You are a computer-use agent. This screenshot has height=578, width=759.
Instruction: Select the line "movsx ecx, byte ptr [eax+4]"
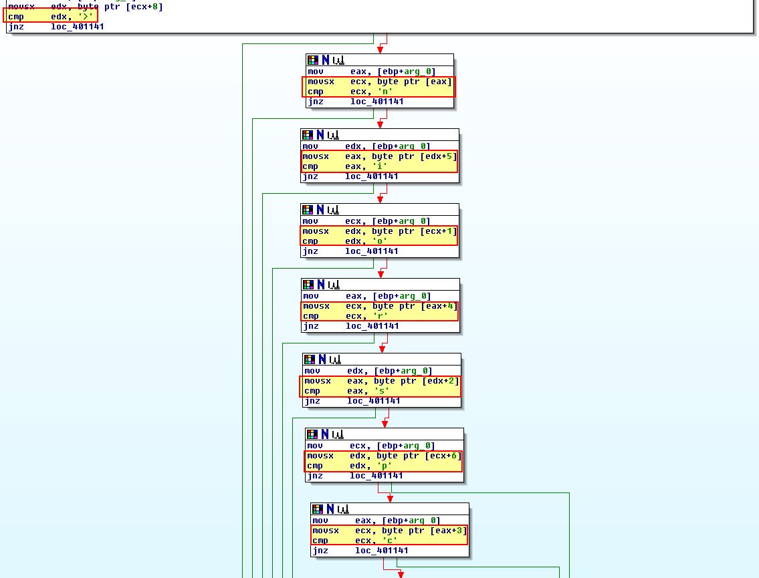[x=381, y=306]
